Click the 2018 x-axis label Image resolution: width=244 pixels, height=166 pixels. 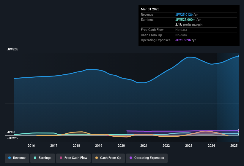pos(76,146)
